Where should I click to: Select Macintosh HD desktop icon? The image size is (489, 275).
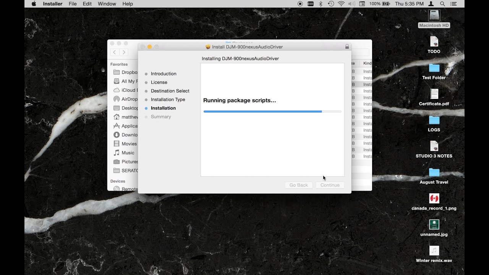tap(434, 19)
